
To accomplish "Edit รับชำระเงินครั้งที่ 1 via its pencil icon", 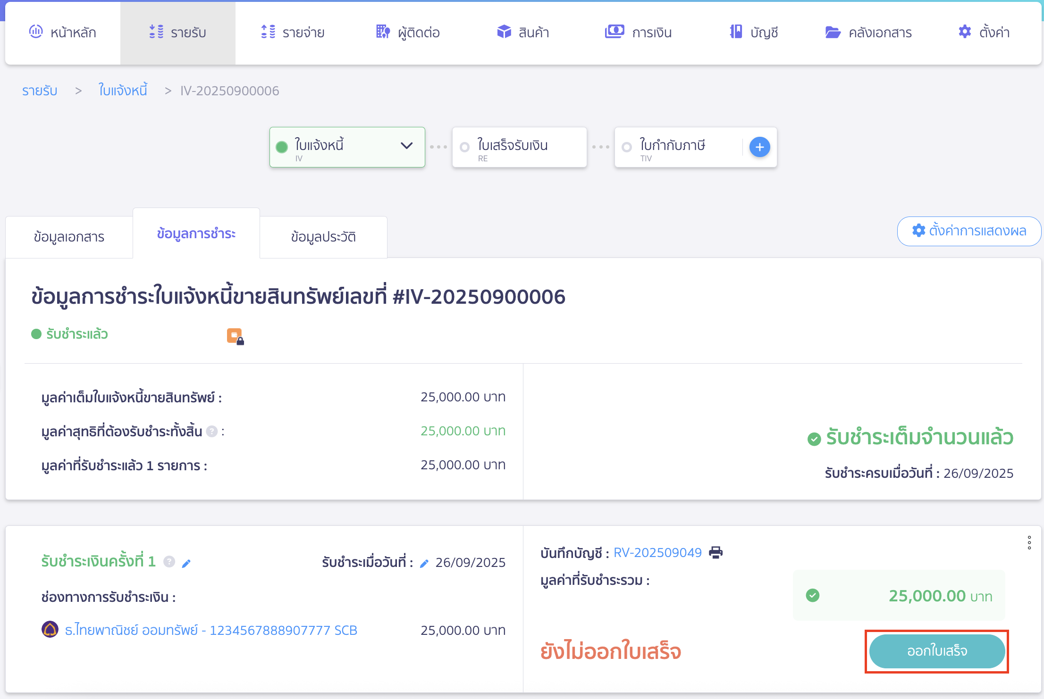I will (x=187, y=562).
